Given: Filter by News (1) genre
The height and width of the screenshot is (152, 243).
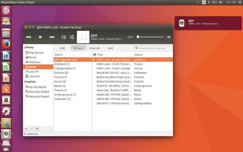Looking at the screenshot, I should (x=73, y=86).
